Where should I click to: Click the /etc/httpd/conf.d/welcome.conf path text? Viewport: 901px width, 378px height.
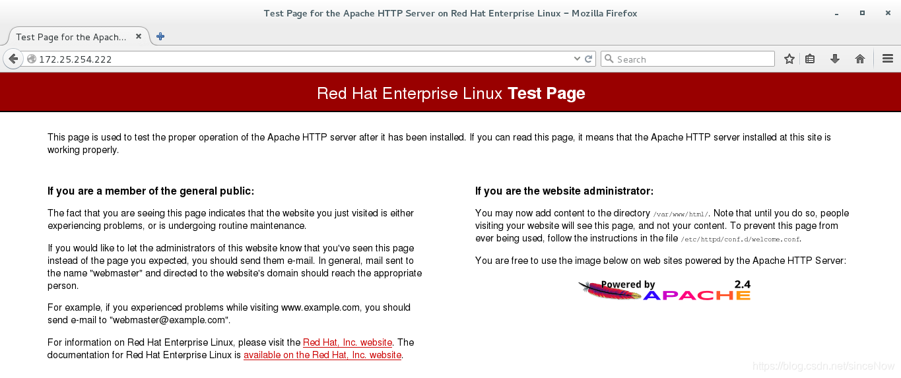[740, 239]
